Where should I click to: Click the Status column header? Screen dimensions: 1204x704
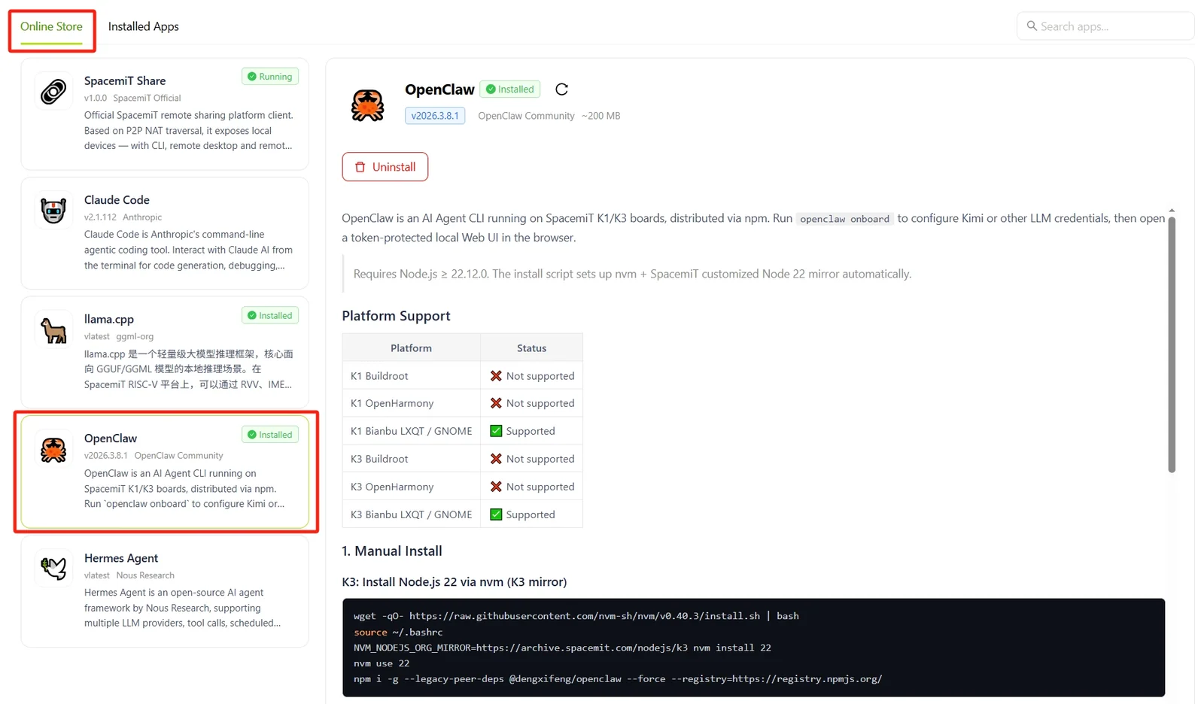click(x=531, y=348)
